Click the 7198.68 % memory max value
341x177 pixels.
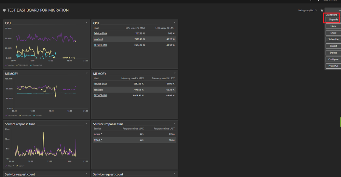138,90
